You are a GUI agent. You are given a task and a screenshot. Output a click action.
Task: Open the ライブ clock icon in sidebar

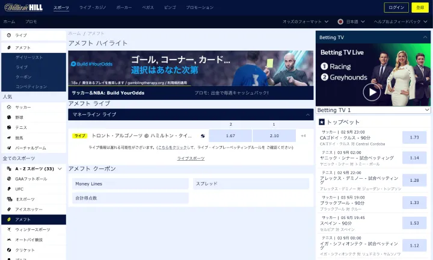point(9,36)
